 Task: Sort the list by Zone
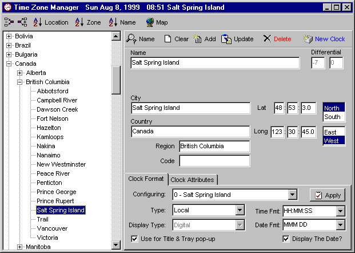pyautogui.click(x=88, y=22)
